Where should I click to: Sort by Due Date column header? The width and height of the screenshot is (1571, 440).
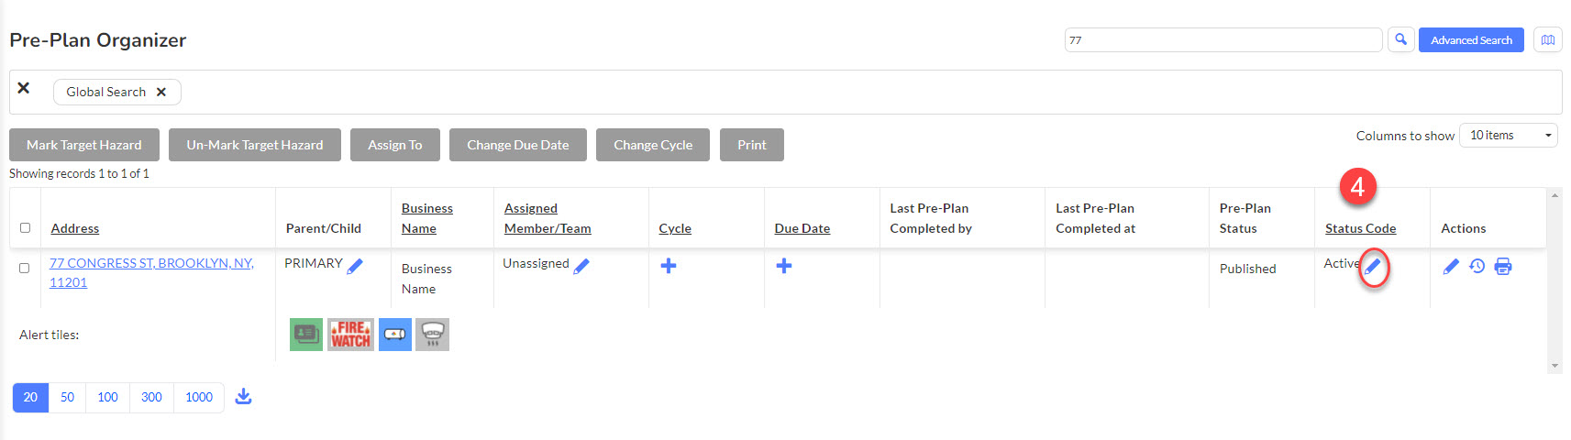tap(802, 228)
